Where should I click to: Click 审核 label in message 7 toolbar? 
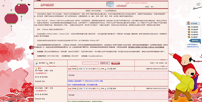coord(103,69)
